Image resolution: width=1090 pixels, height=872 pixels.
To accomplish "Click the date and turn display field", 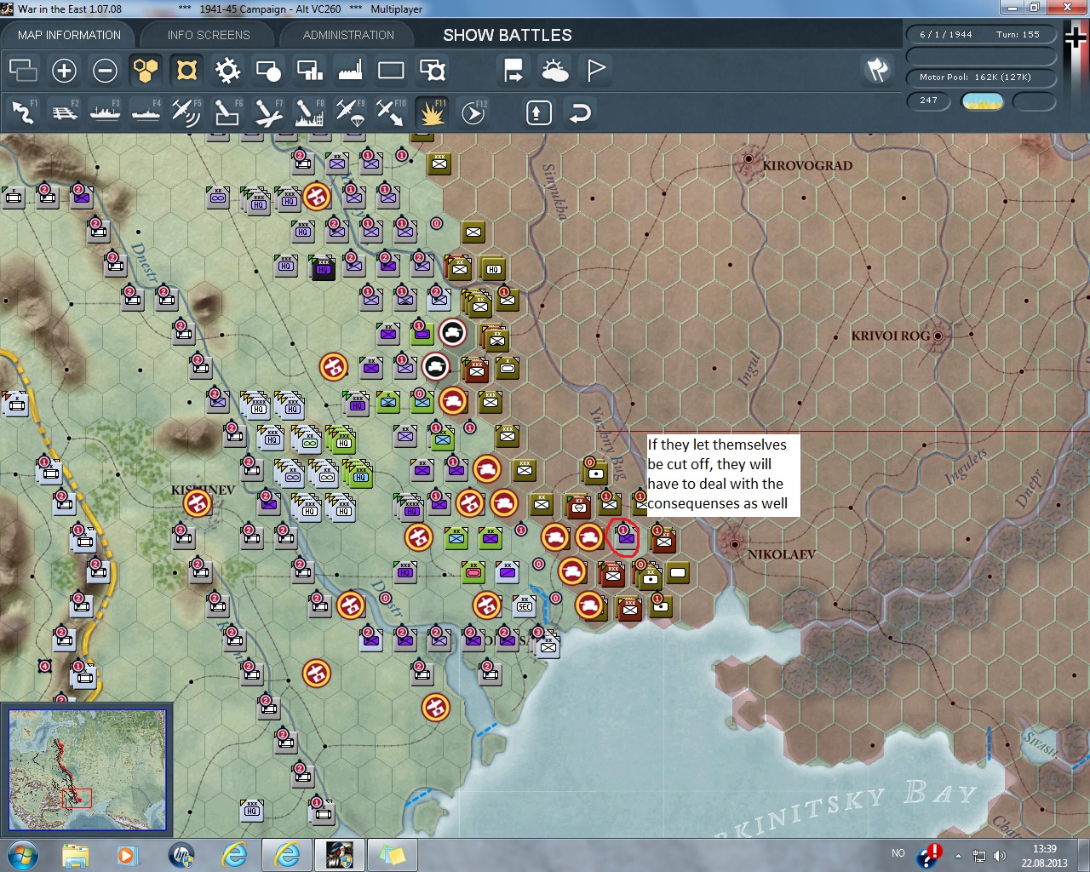I will pos(981,35).
